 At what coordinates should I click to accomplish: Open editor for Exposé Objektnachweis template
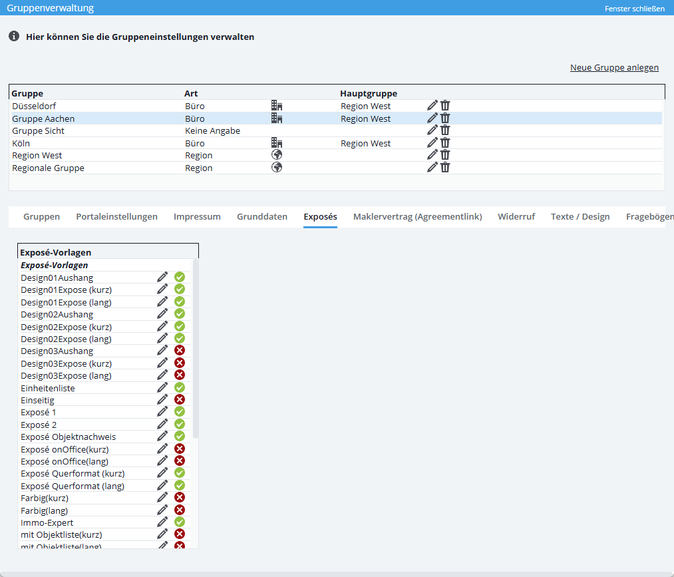coord(162,436)
